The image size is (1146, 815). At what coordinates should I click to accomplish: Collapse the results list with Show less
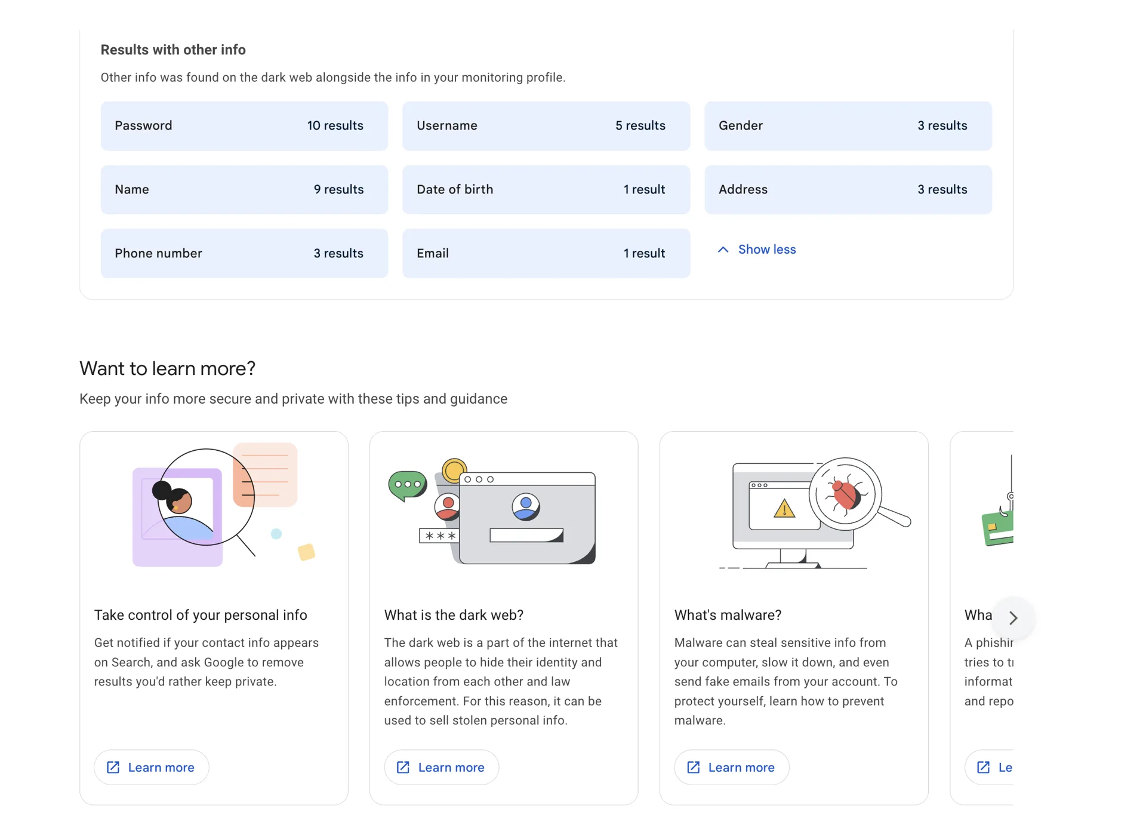click(766, 249)
